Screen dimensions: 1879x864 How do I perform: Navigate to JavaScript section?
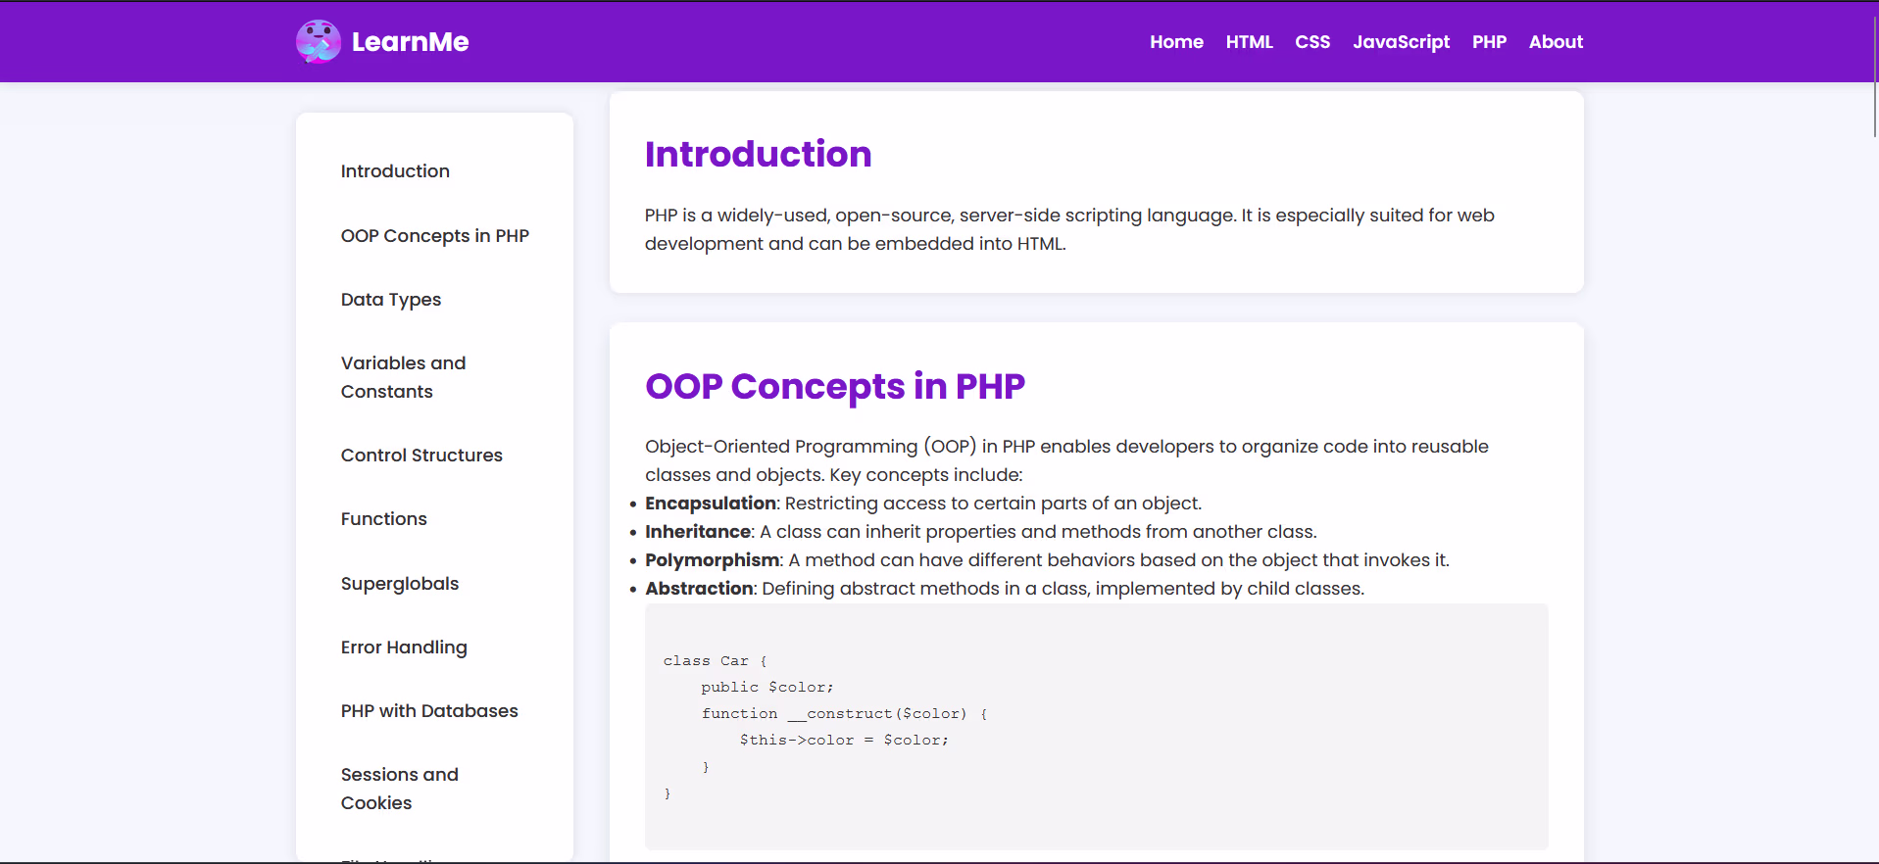coord(1401,42)
